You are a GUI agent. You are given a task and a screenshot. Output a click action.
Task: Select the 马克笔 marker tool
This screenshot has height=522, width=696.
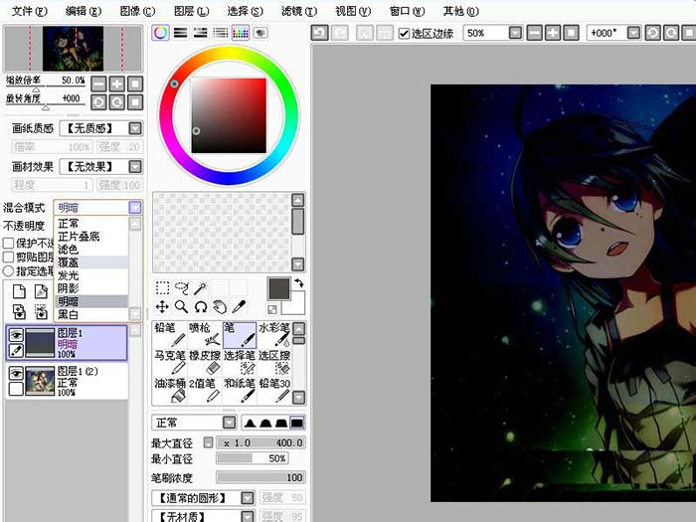pyautogui.click(x=170, y=363)
